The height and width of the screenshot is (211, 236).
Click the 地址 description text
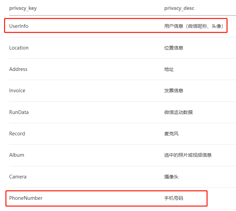pos(169,70)
